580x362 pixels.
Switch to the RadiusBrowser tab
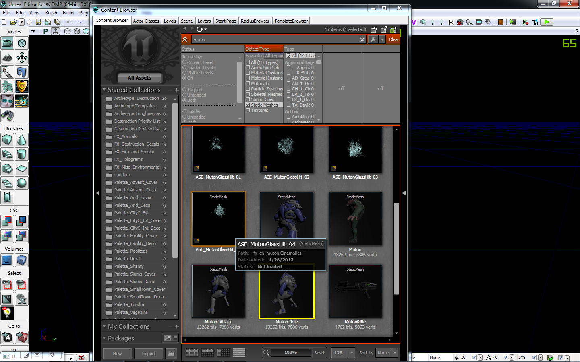tap(255, 21)
